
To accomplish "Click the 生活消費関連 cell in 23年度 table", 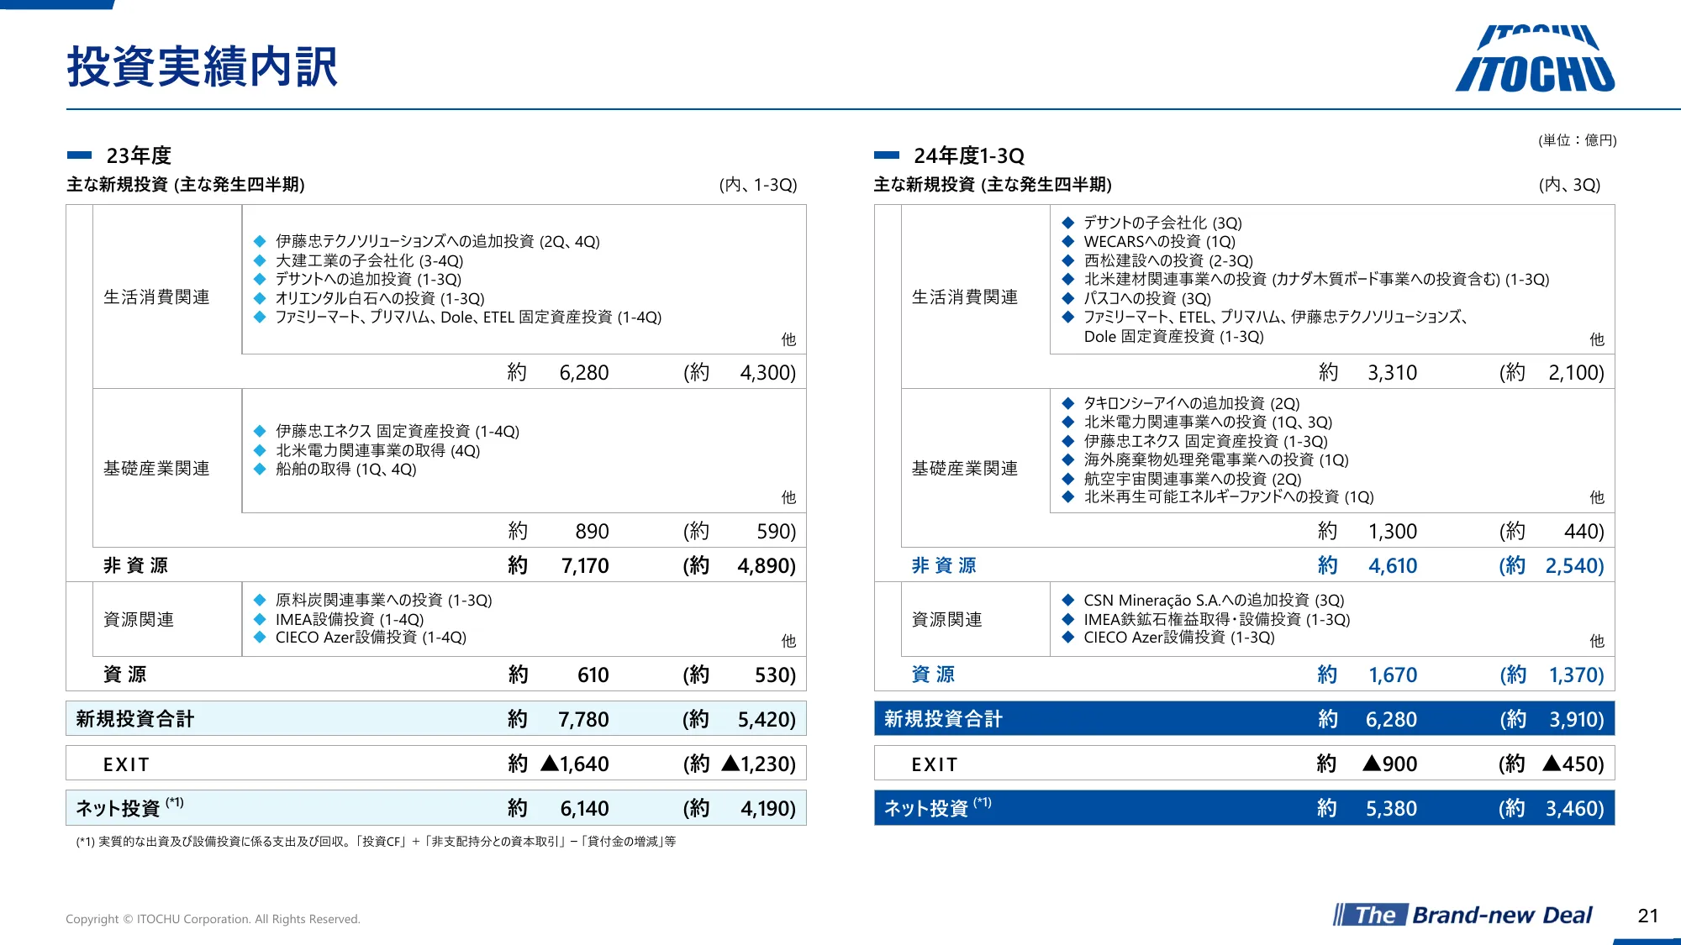I will [157, 297].
